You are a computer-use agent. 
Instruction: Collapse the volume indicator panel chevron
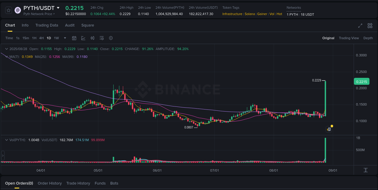[6, 140]
